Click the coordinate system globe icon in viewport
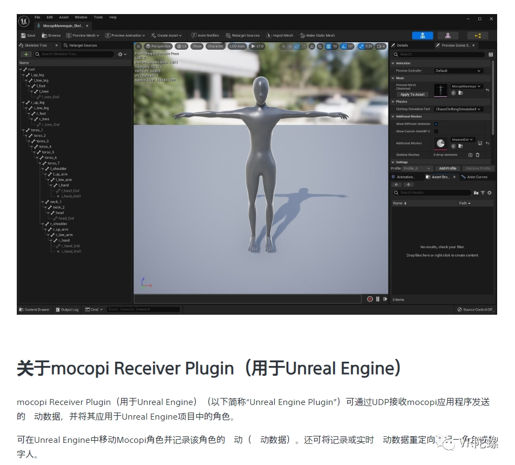This screenshot has width=515, height=465. pos(312,46)
